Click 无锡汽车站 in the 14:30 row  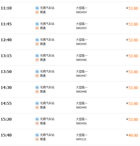click(47, 87)
